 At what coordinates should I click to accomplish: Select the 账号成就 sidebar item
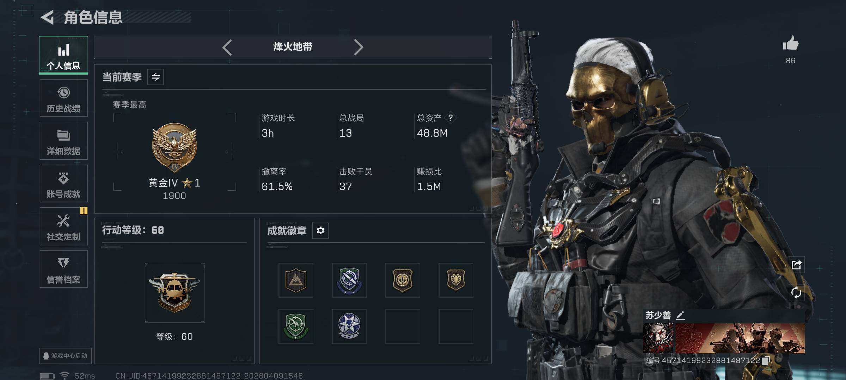point(63,184)
